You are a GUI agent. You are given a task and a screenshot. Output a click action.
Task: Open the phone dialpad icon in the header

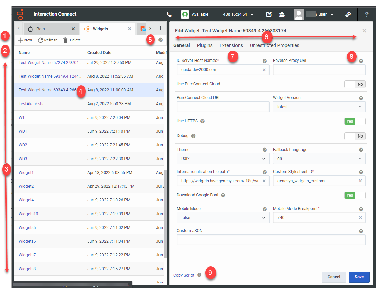coord(168,14)
